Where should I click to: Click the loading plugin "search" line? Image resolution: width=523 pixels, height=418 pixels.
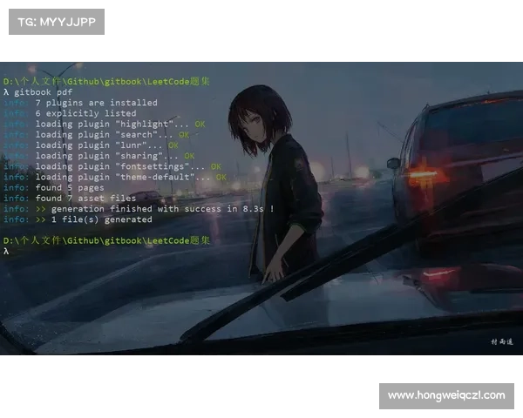click(96, 135)
